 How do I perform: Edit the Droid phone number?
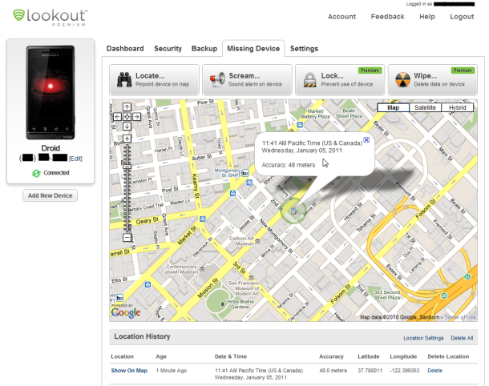pyautogui.click(x=75, y=159)
